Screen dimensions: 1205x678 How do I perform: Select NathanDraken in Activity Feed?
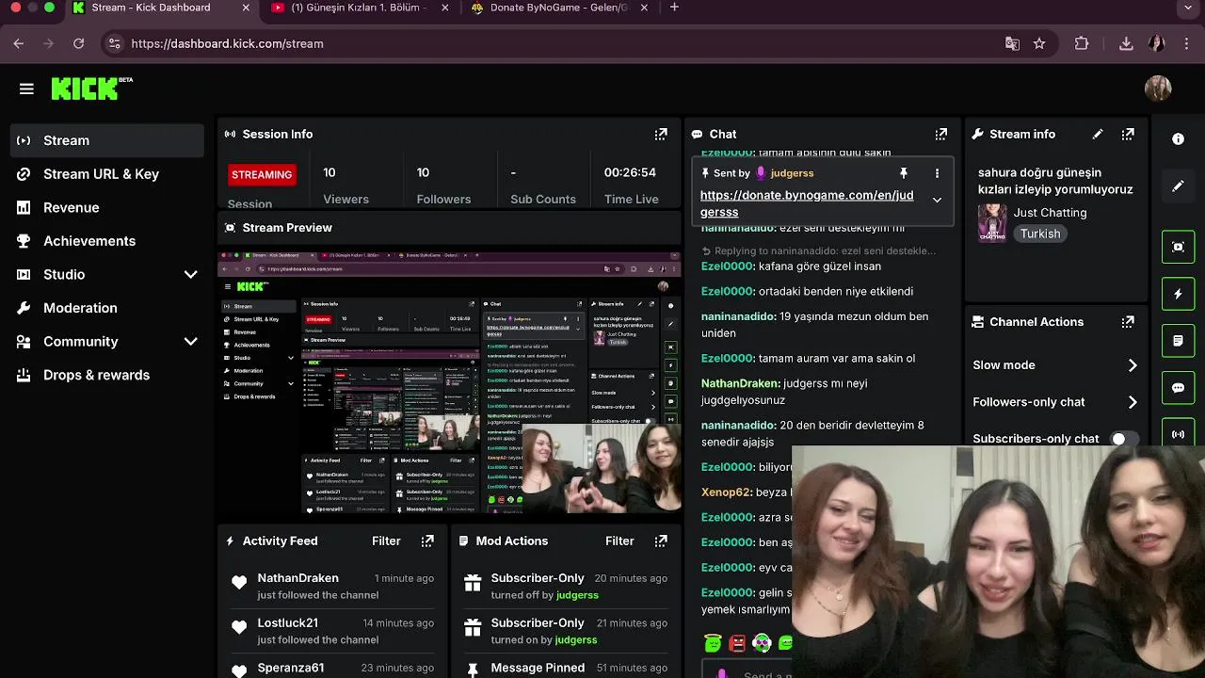coord(297,578)
